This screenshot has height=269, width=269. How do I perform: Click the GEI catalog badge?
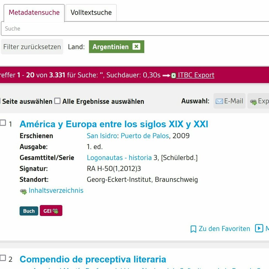tap(51, 211)
